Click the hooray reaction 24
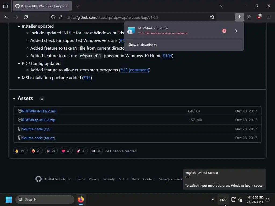Viewport: 275px width, 206px height. pos(51,151)
